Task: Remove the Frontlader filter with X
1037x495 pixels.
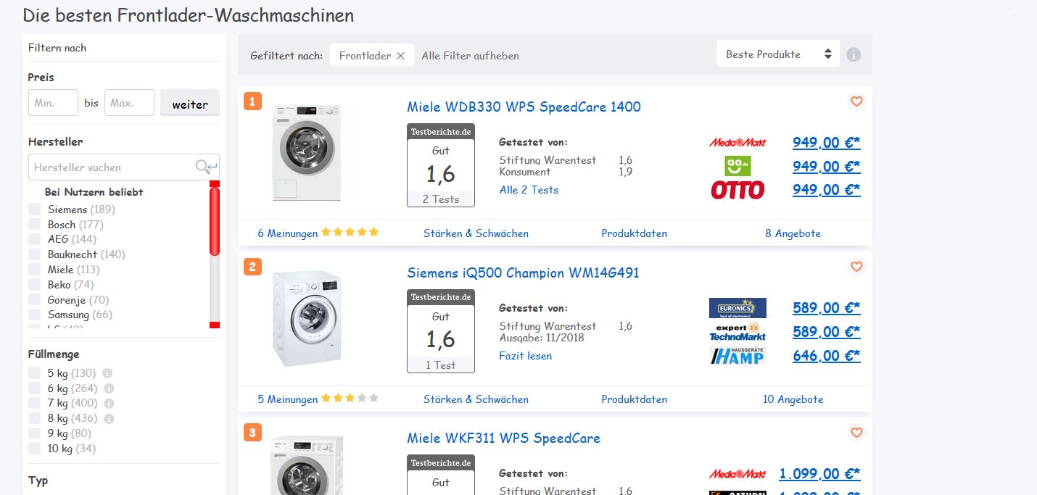Action: (x=400, y=56)
